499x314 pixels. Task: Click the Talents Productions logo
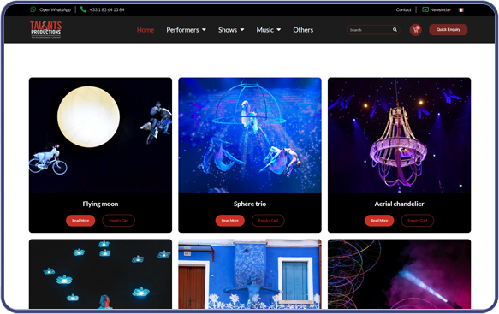pos(46,30)
